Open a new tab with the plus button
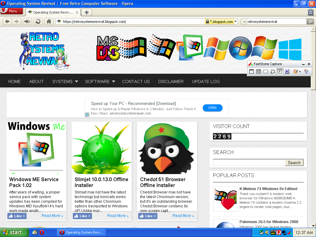The width and height of the screenshot is (316, 237). pos(87,12)
